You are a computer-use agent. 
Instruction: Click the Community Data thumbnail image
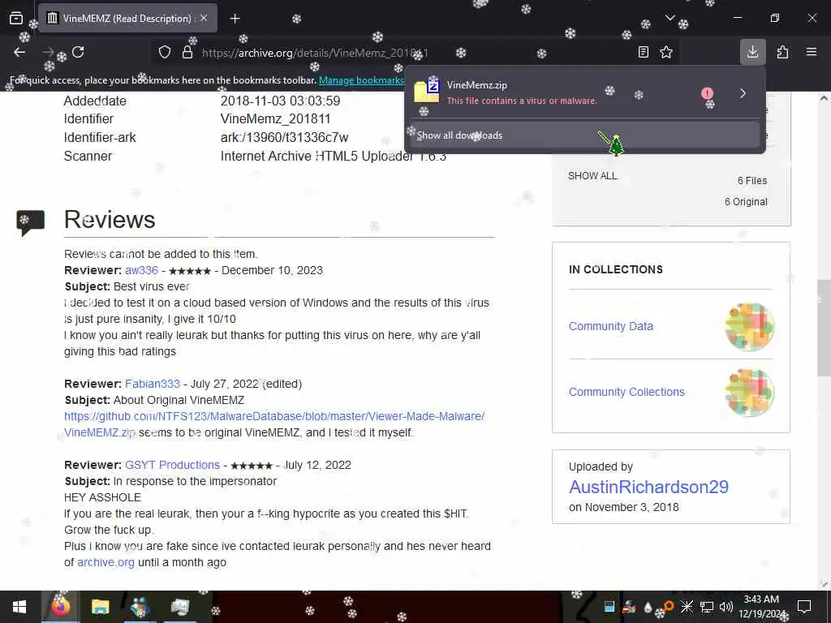tap(749, 326)
